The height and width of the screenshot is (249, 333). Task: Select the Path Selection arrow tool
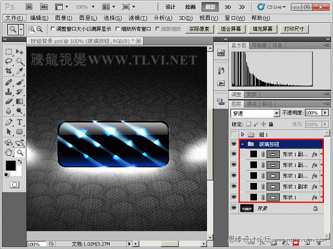pos(8,132)
